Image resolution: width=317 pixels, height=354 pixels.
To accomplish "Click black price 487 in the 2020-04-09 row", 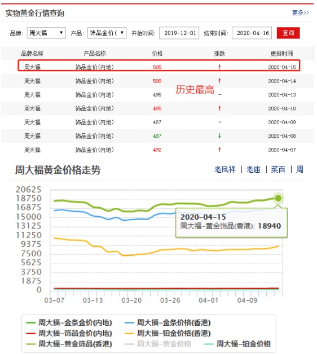I will (x=157, y=122).
